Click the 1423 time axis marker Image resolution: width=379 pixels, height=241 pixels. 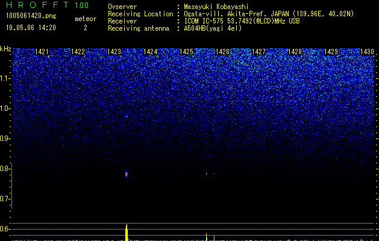click(x=114, y=52)
